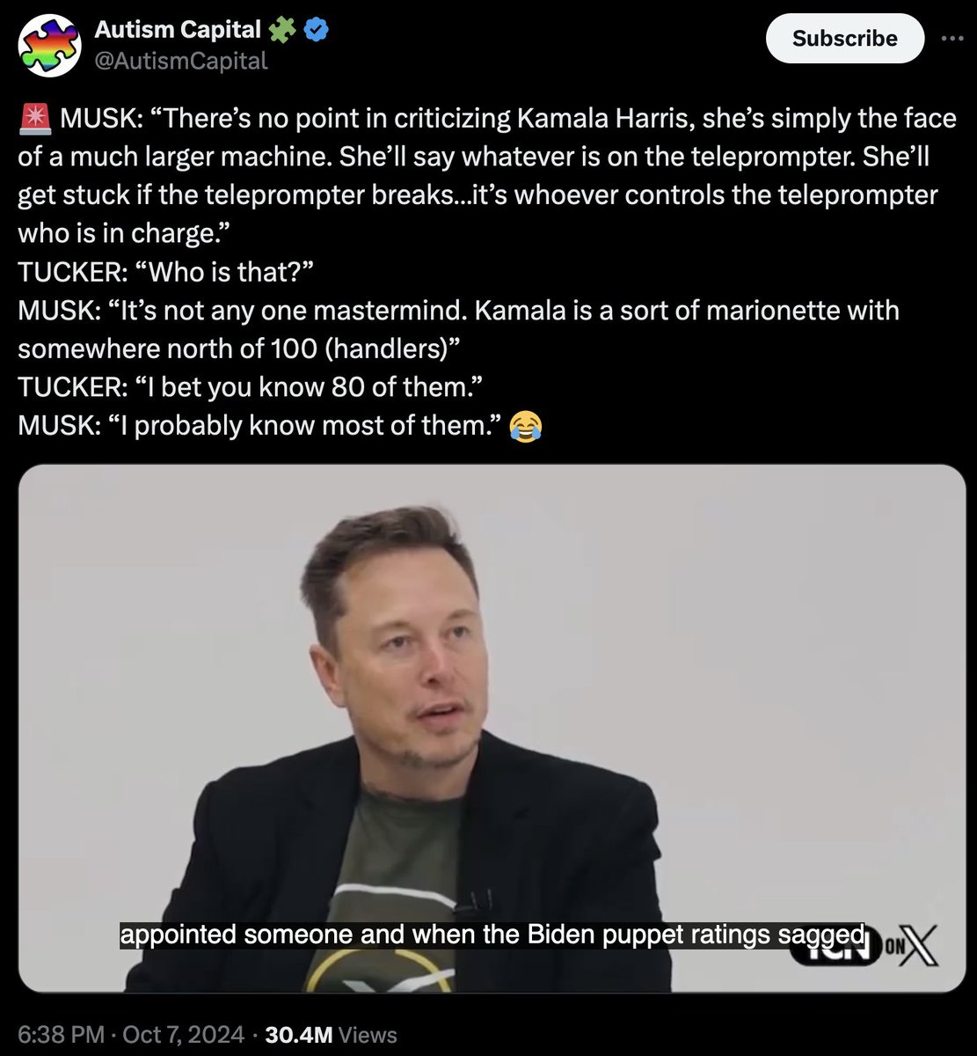Open the @AutismCapital handle link

coord(181,60)
